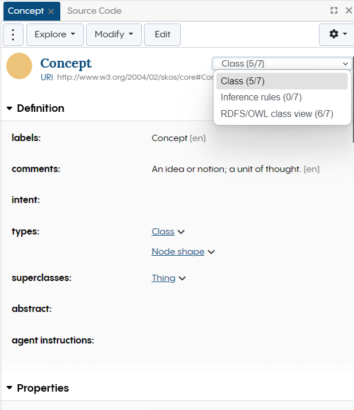The height and width of the screenshot is (410, 354).
Task: Collapse the Definition section
Action: 9,108
